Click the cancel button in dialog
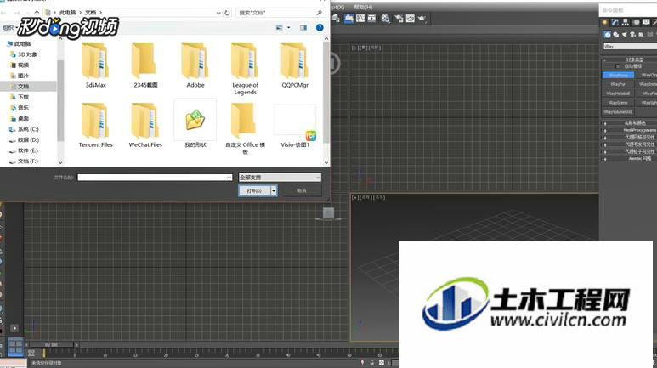 coord(302,190)
